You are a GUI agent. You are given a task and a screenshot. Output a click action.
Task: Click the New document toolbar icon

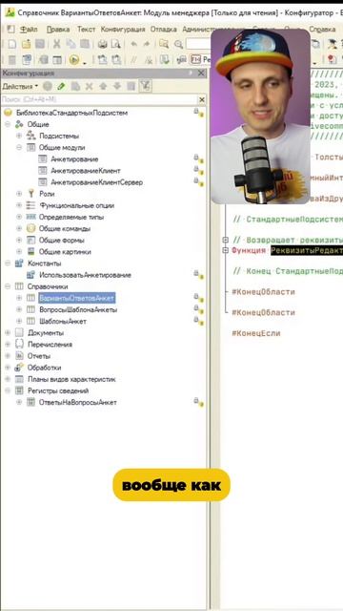[x=11, y=44]
